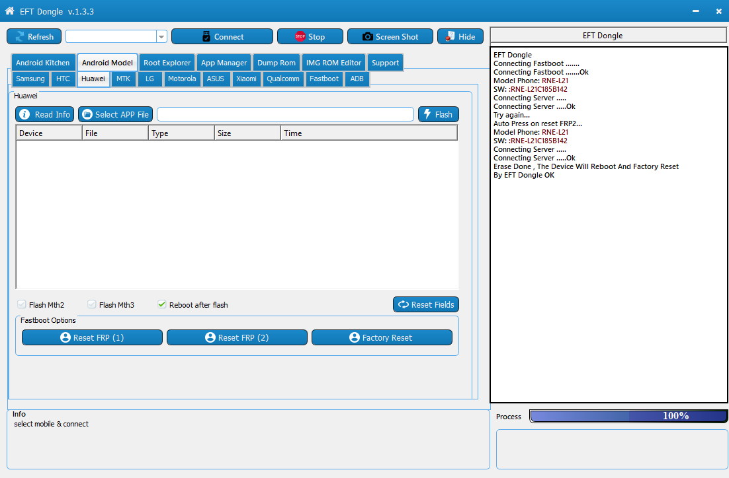Click the Size column header
The image size is (729, 478).
pyautogui.click(x=247, y=133)
